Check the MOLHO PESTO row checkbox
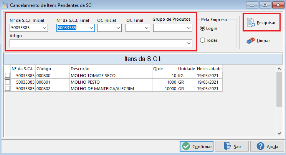Screen dimensions: 286x155 coord(7,82)
